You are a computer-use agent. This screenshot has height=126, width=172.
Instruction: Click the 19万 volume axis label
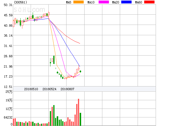(9, 100)
